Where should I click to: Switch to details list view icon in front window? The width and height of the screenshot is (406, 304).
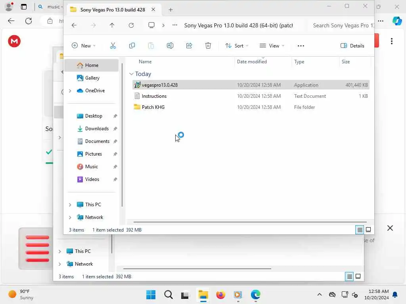pos(360,230)
